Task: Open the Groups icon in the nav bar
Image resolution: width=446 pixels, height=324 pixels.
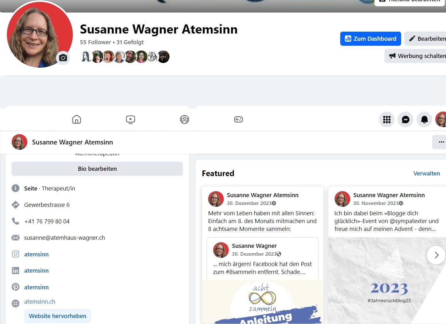Action: (185, 119)
